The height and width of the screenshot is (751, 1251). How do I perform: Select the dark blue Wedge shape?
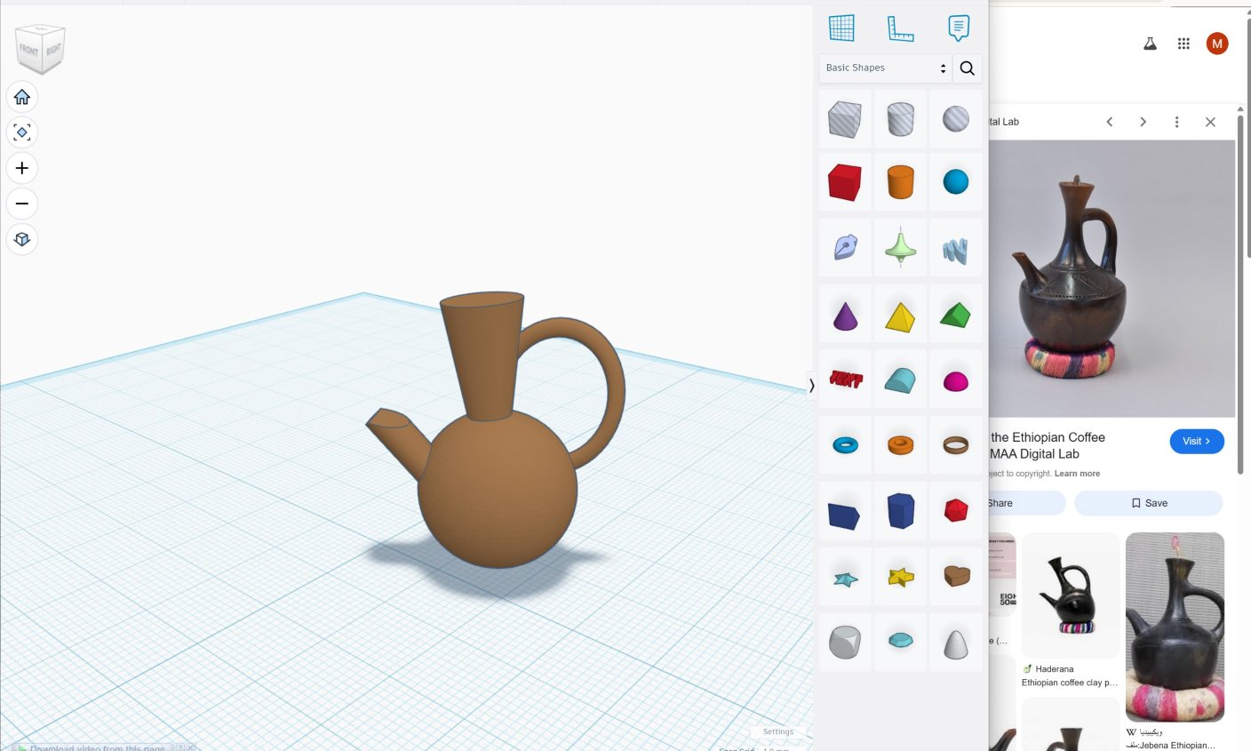845,512
